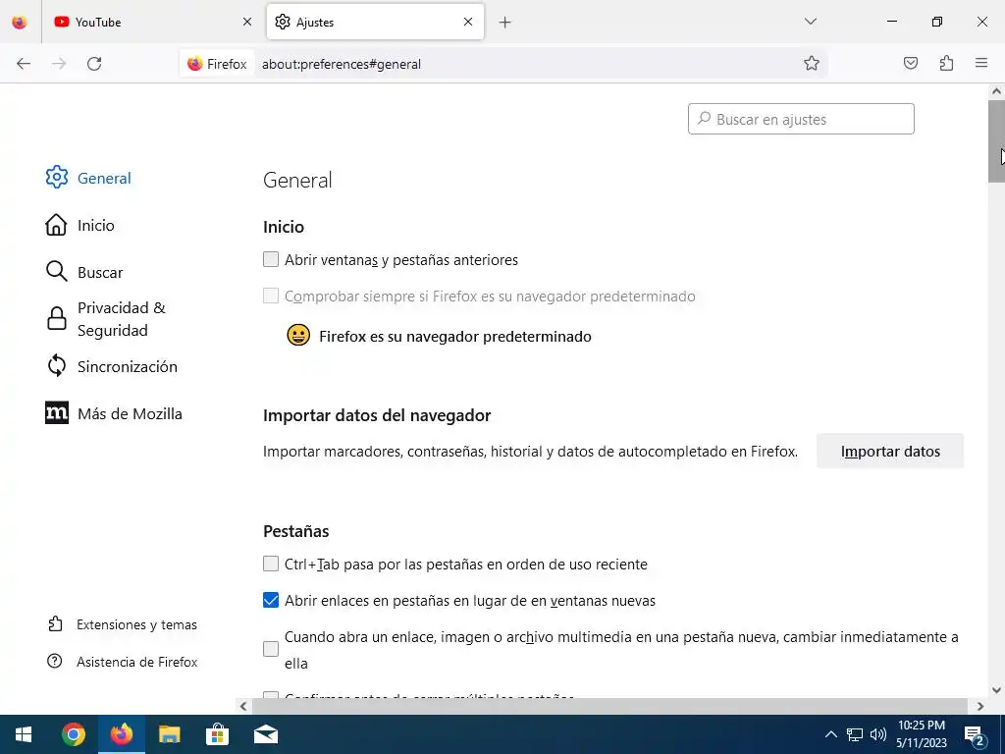Open File Explorer from the taskbar
The image size is (1005, 754).
coord(169,734)
